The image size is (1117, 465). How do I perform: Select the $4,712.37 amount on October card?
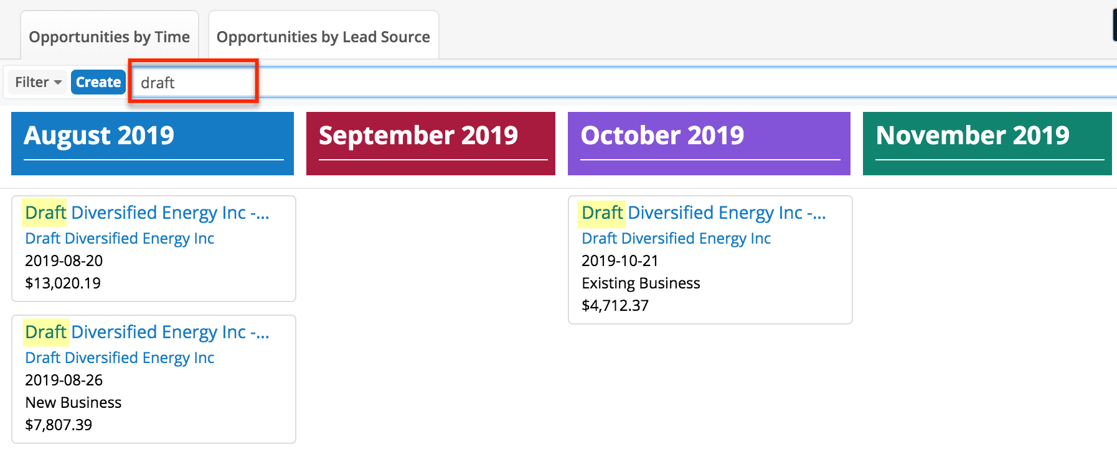(x=615, y=306)
